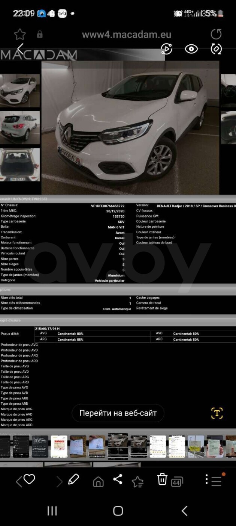The width and height of the screenshot is (236, 526).
Task: Tap wheel type value Aluminium
Action: click(x=116, y=275)
